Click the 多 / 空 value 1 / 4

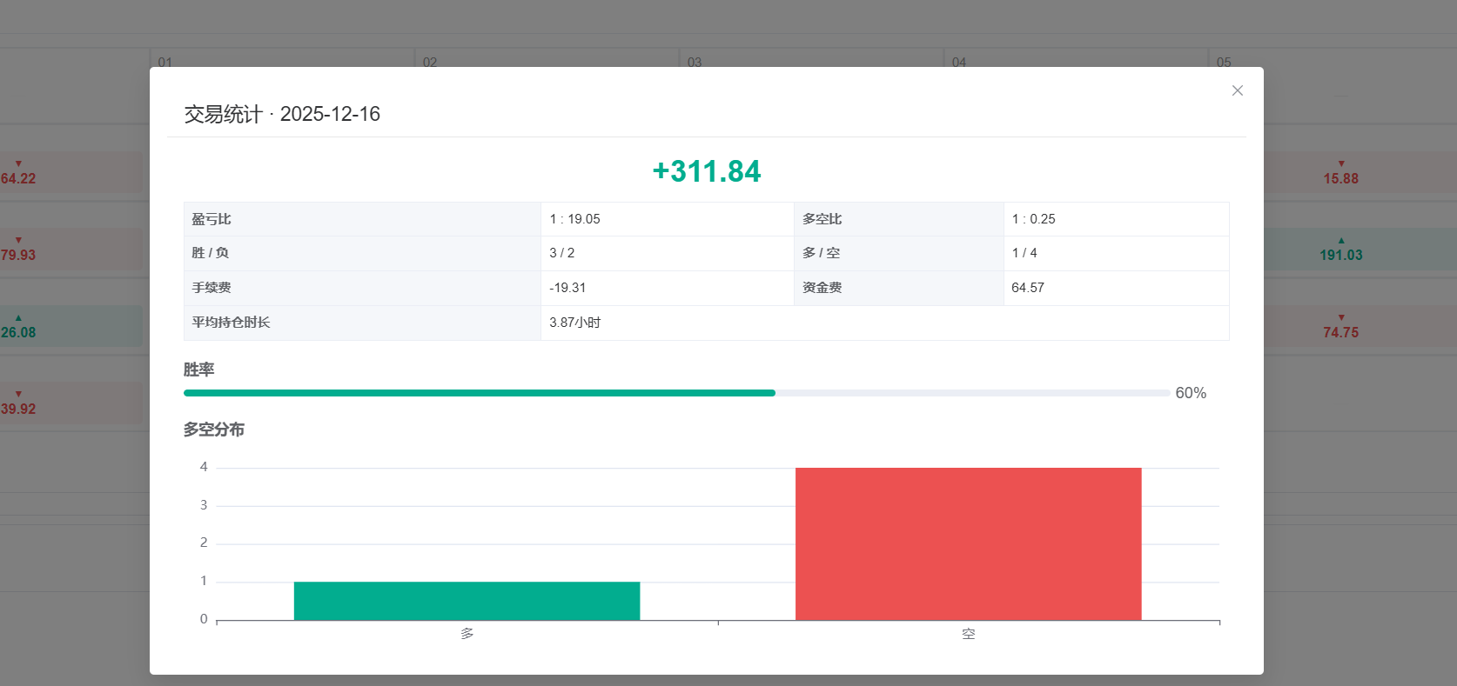click(1024, 253)
